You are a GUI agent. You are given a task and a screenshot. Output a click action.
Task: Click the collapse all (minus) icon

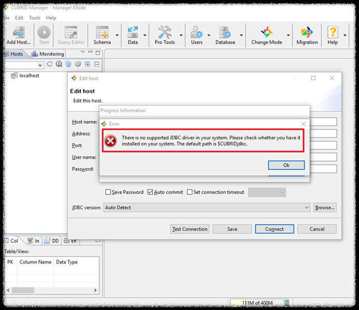point(97,64)
